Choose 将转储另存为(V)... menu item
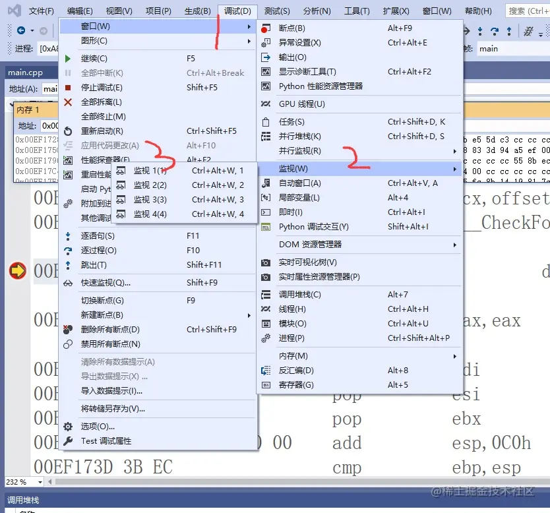550x513 pixels. [157, 409]
